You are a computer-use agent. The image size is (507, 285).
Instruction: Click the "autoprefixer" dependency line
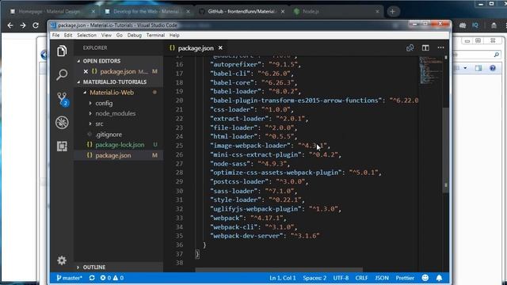coord(255,65)
